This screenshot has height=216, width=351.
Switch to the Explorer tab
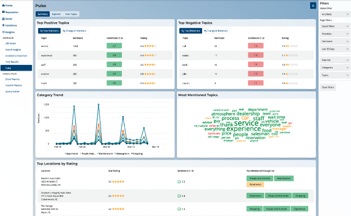(x=56, y=14)
